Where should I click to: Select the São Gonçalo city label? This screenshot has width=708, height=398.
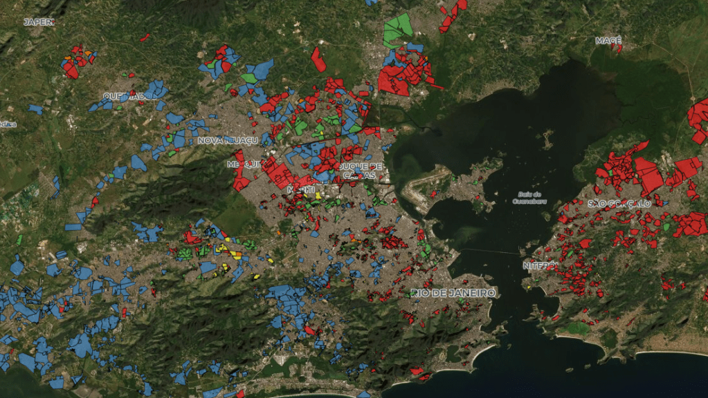point(619,203)
